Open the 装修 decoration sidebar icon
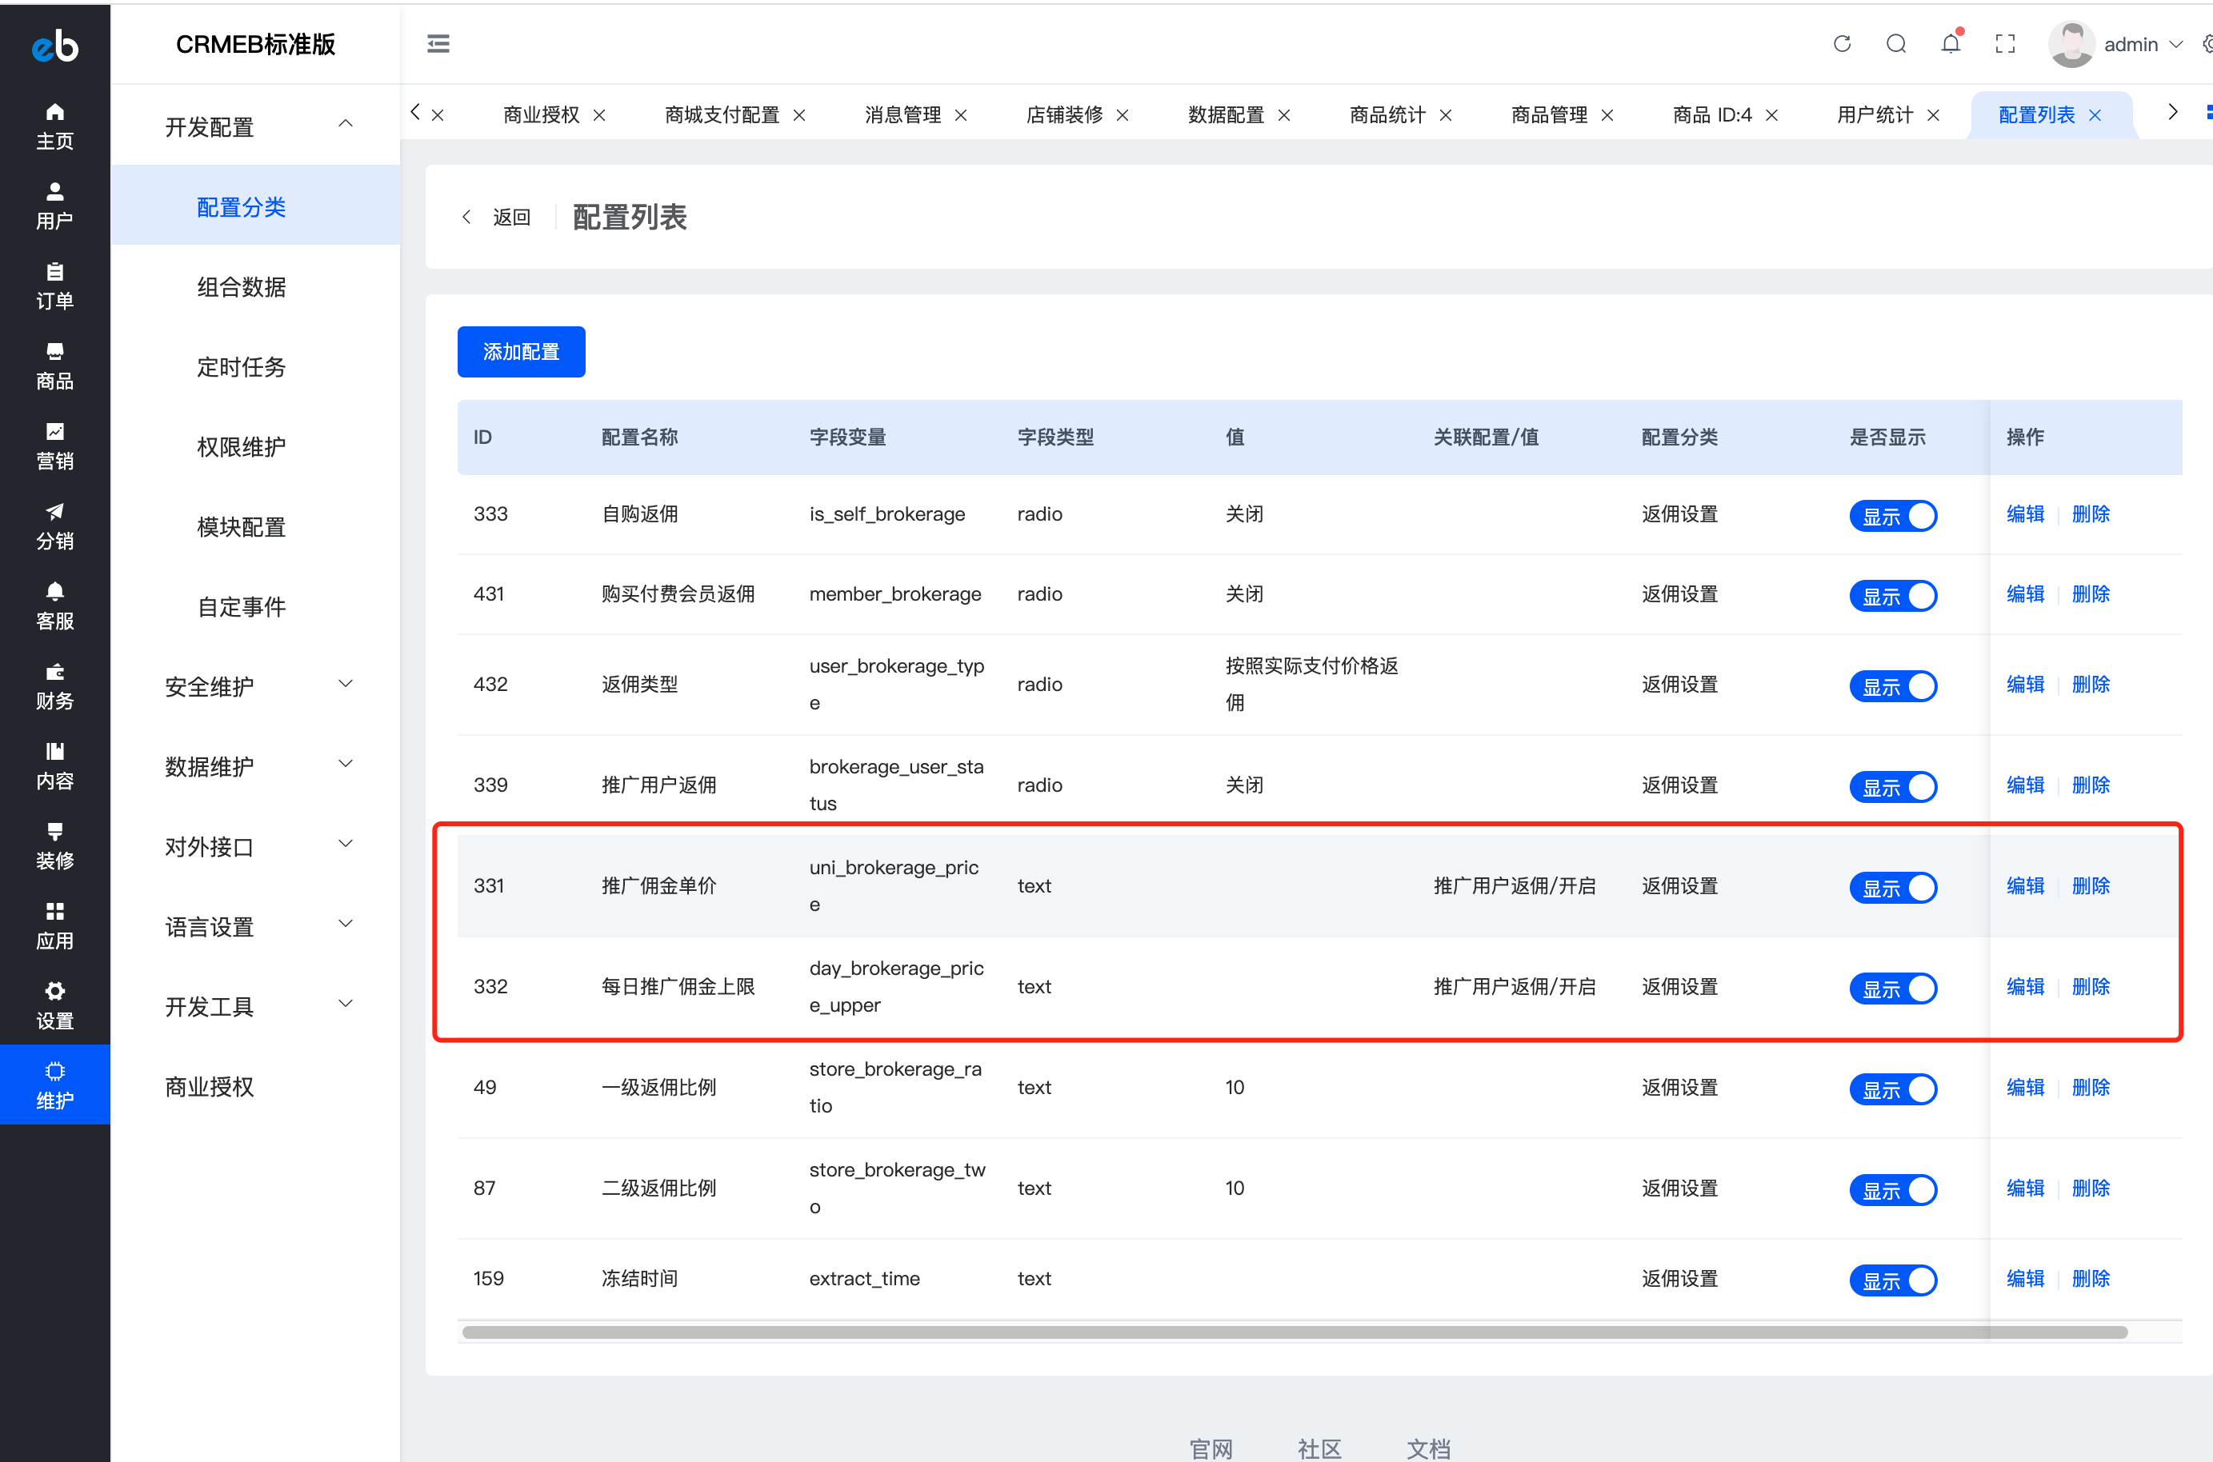 (x=55, y=847)
